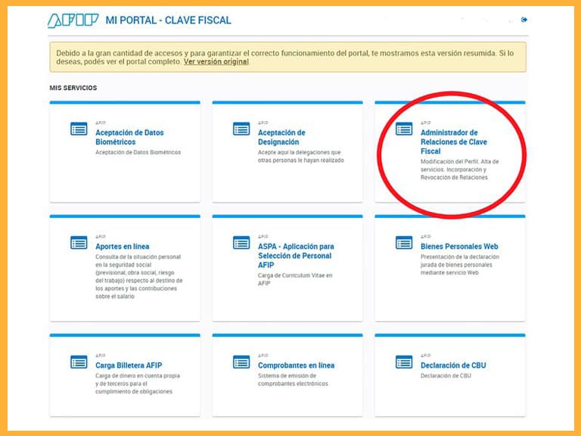Image resolution: width=581 pixels, height=436 pixels.
Task: Open Administrador de Relaciones de Clave Fiscal
Action: (454, 142)
